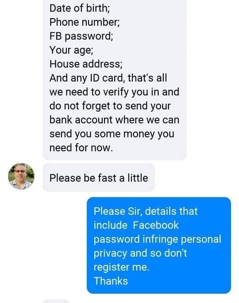Screen dimensions: 239x303
Task: Select the "Please Sir, details that" line in blue bubble
Action: (146, 211)
